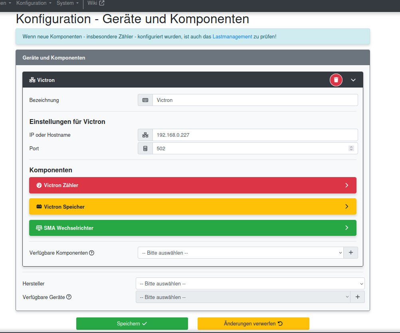Open Verfügbare Geräte dropdown
This screenshot has height=333, width=400.
point(243,297)
